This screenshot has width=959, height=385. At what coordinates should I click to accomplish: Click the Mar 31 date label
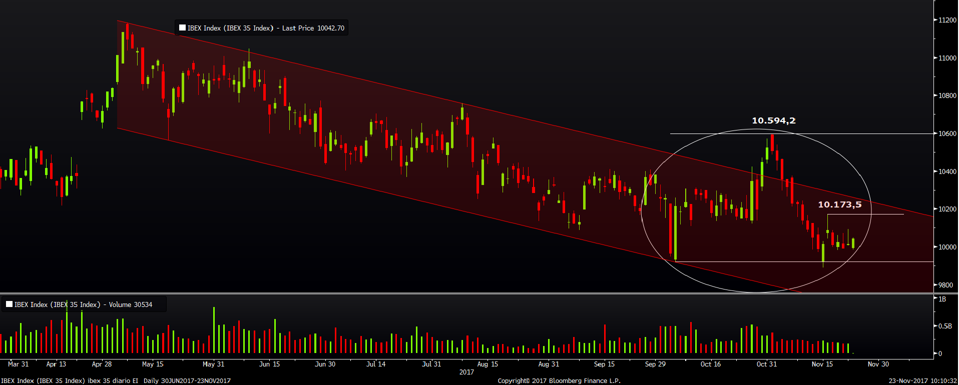point(19,364)
